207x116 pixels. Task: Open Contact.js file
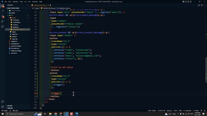coord(16,20)
